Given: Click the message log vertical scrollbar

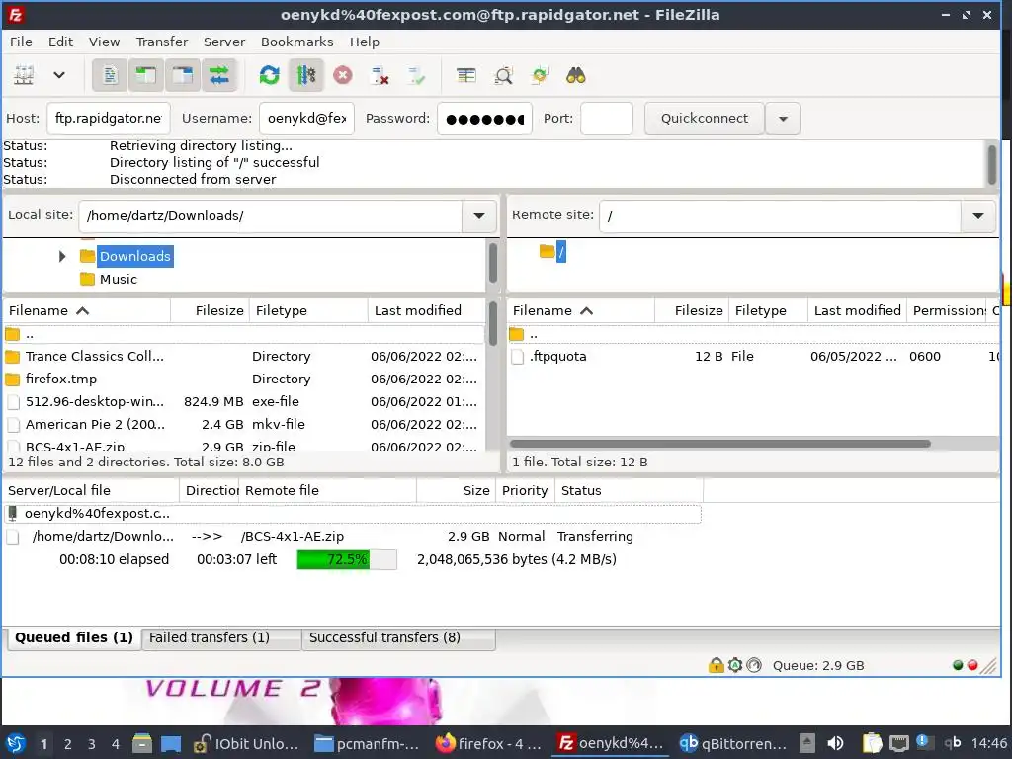Looking at the screenshot, I should click(992, 164).
